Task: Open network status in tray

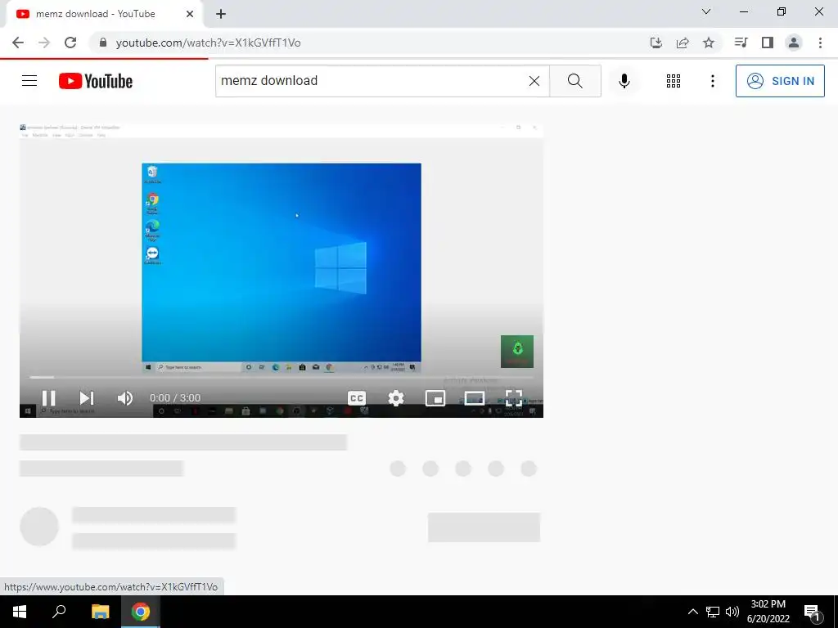Action: tap(713, 612)
